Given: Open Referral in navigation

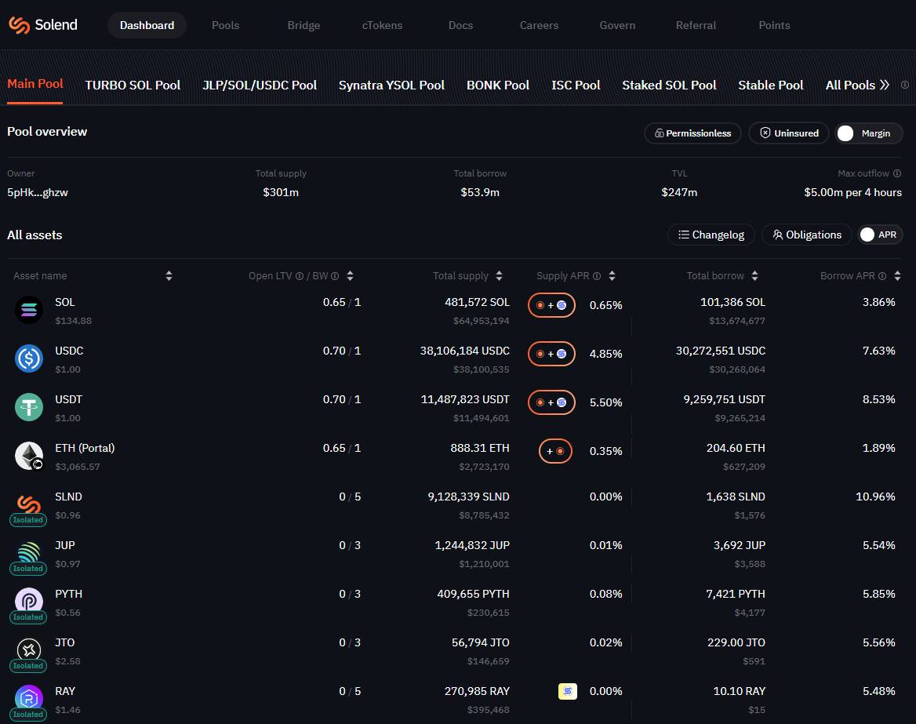Looking at the screenshot, I should pos(696,25).
